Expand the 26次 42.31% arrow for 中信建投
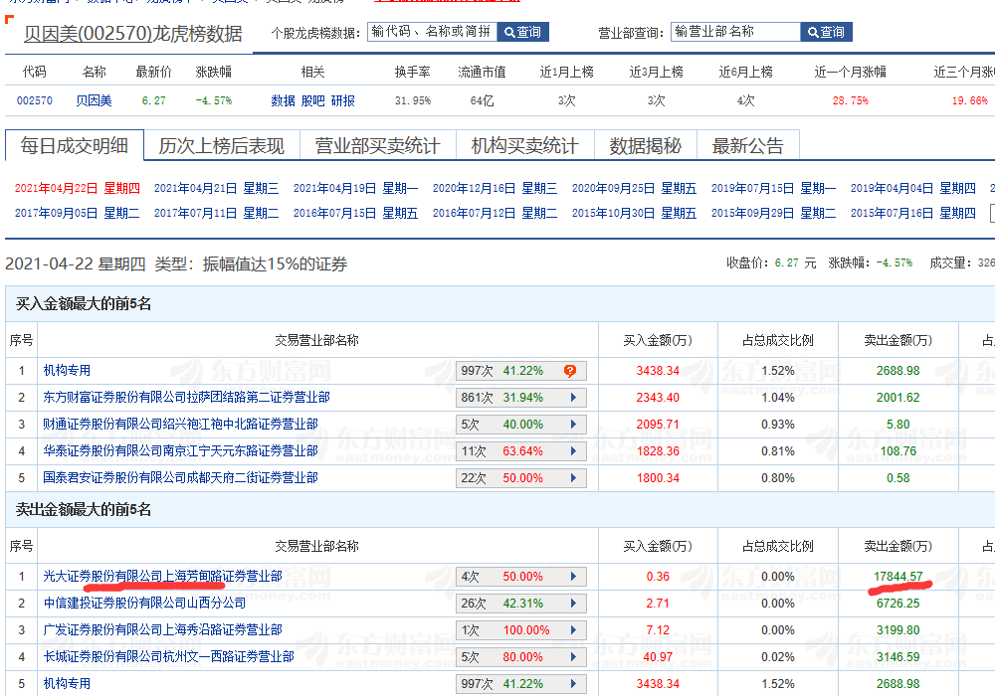The image size is (995, 696). click(574, 604)
